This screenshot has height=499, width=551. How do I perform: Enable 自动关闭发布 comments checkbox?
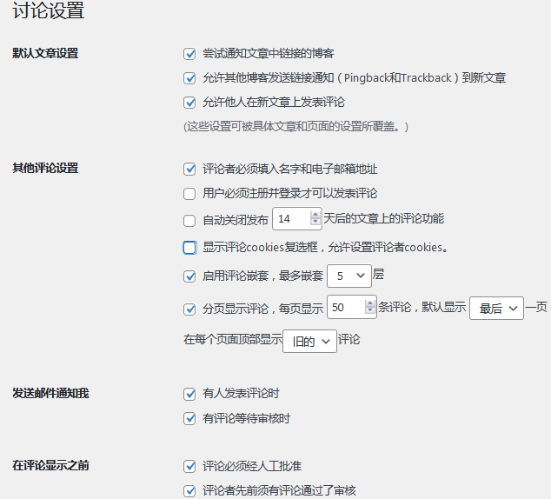(x=189, y=221)
